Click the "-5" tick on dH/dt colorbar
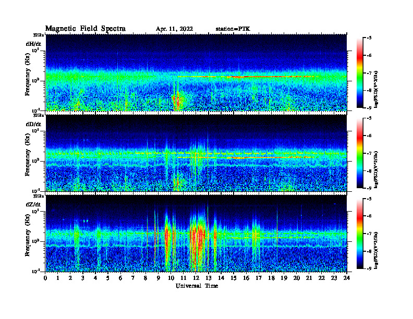 370,38
